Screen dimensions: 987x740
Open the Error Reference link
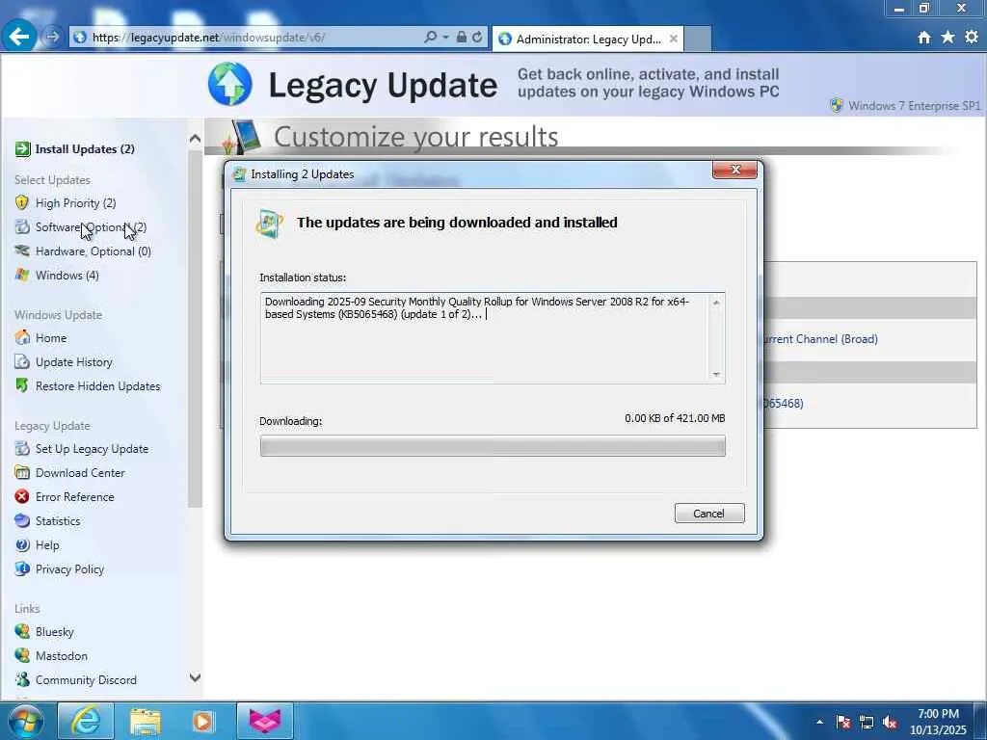coord(75,496)
